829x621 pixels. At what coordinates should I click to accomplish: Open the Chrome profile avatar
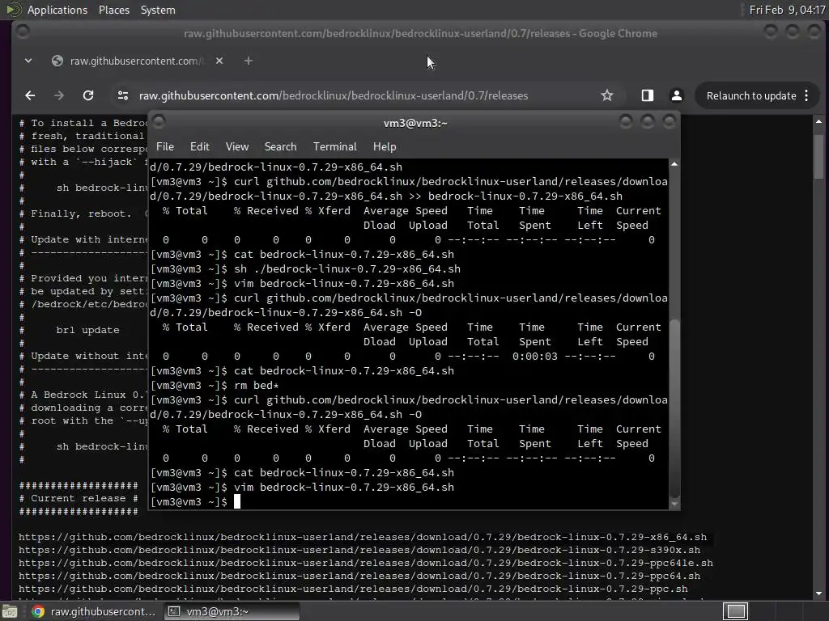[x=676, y=95]
